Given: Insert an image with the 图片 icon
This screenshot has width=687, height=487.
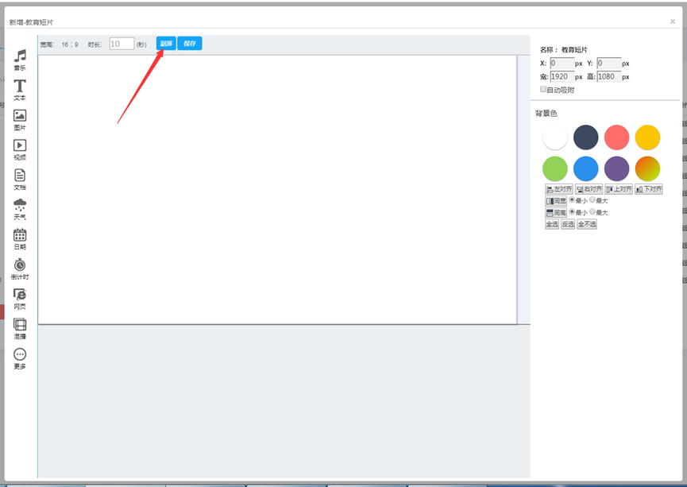Looking at the screenshot, I should click(x=20, y=118).
